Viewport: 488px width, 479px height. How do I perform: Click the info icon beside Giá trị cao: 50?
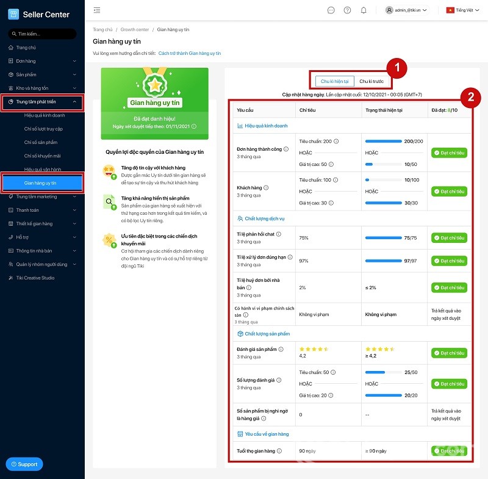[331, 164]
